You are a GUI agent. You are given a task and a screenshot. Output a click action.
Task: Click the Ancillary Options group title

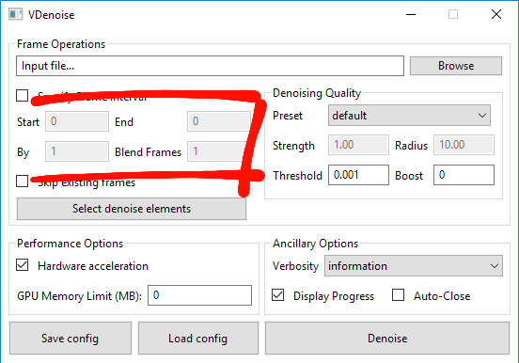(x=315, y=244)
